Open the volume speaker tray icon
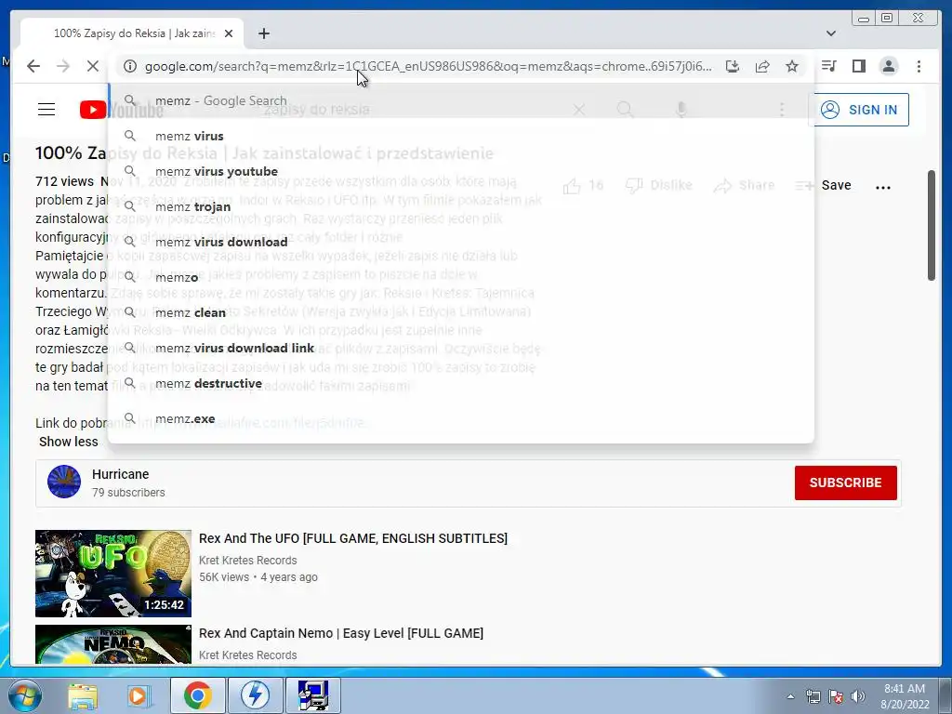The height and width of the screenshot is (714, 952). coord(858,696)
